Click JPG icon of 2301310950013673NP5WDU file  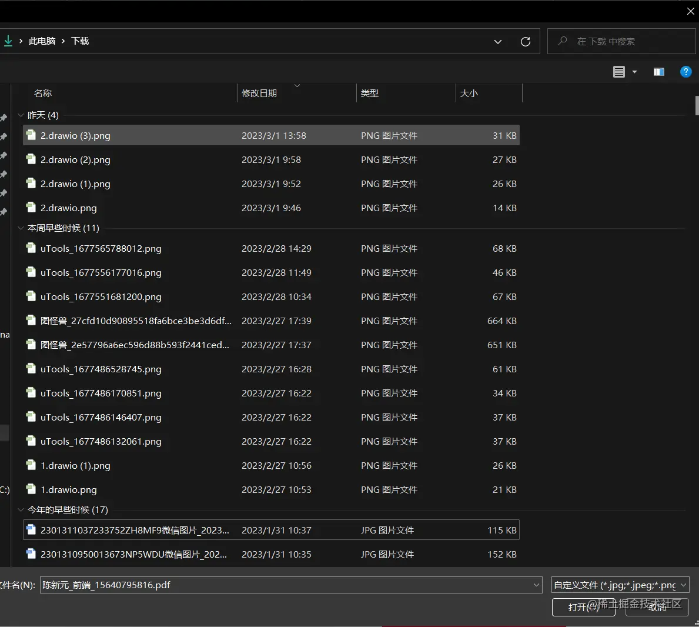tap(31, 553)
